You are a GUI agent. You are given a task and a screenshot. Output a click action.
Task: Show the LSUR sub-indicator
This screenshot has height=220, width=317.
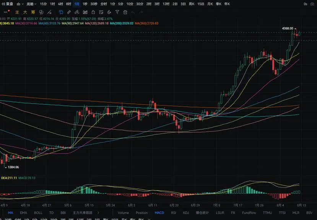pos(220,213)
